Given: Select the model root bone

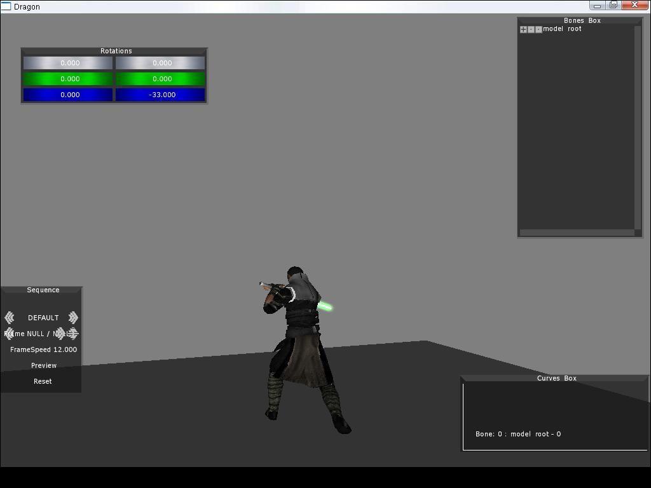Looking at the screenshot, I should click(562, 29).
